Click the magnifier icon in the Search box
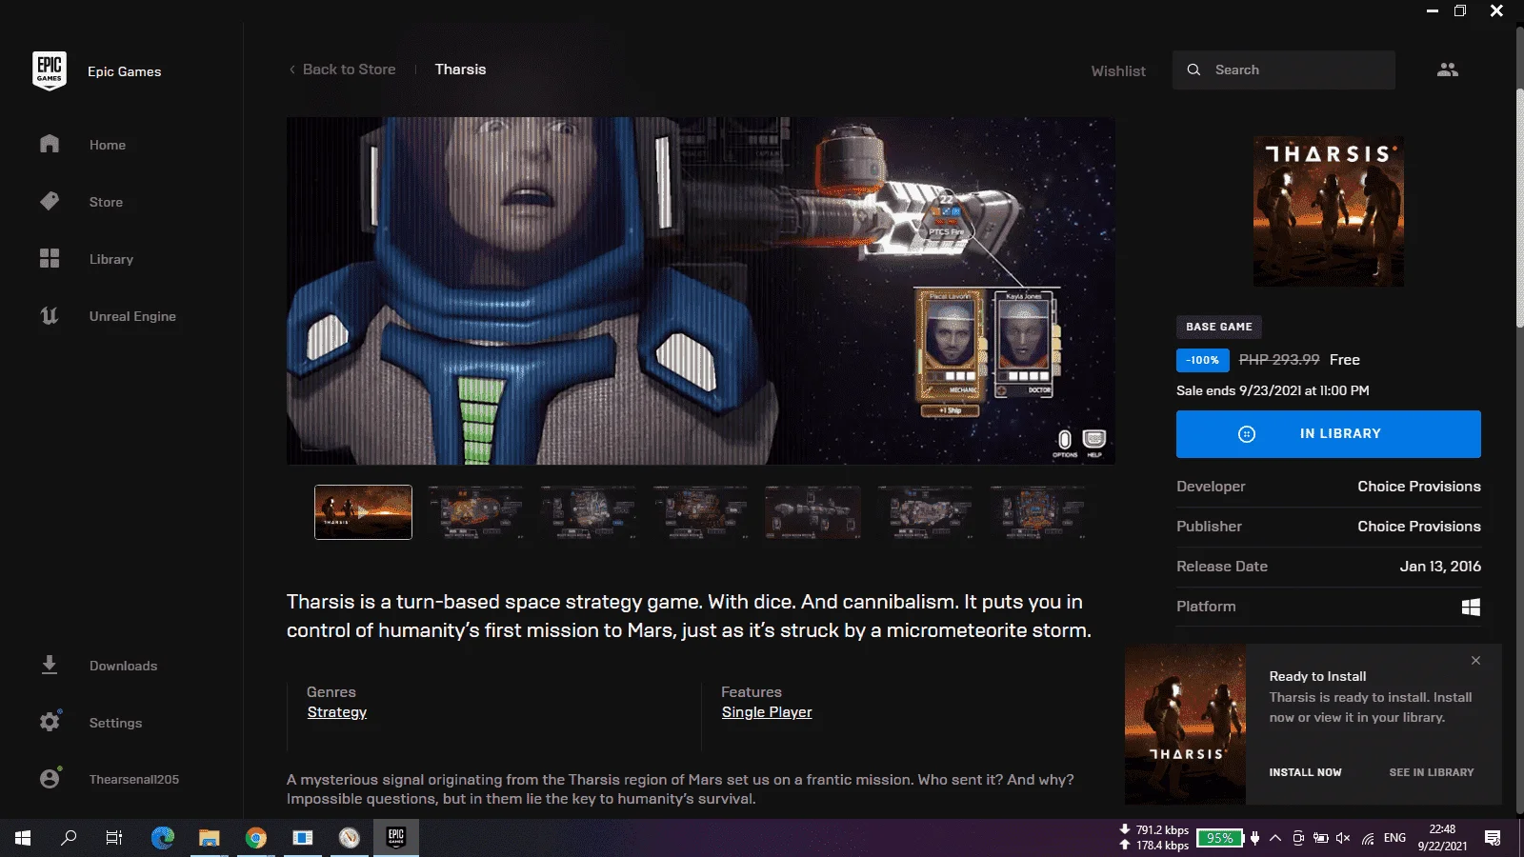This screenshot has width=1524, height=857. [x=1193, y=70]
